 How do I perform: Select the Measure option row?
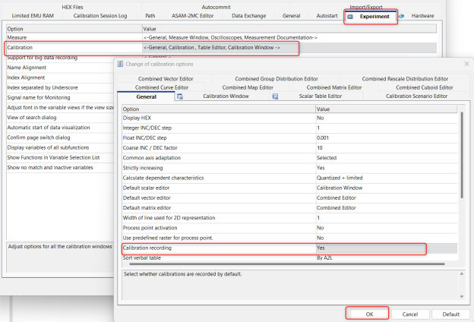click(x=221, y=37)
